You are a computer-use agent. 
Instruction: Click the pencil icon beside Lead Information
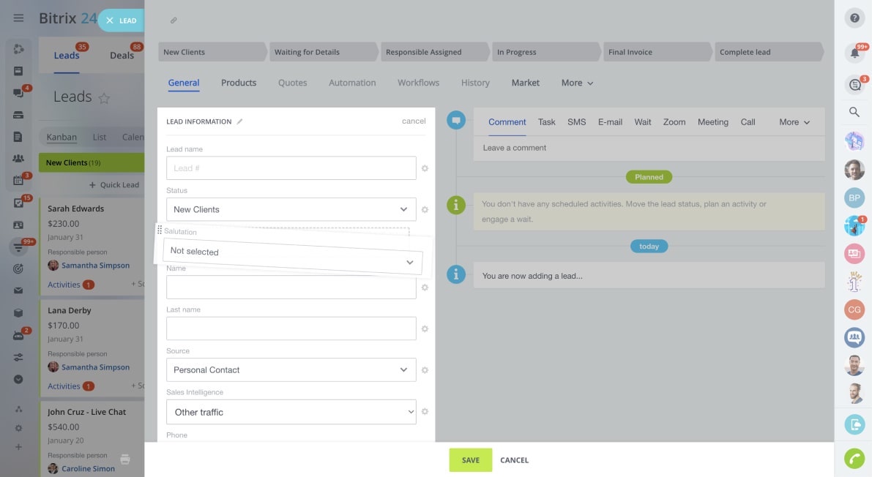tap(239, 121)
